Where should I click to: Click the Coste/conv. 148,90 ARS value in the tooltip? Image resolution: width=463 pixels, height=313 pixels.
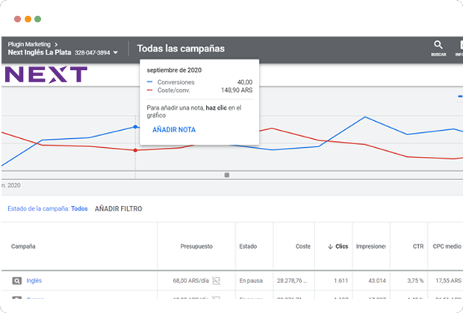pos(237,90)
